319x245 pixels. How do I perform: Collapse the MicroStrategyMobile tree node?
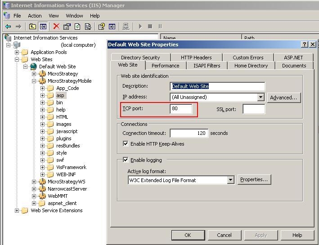(34, 81)
